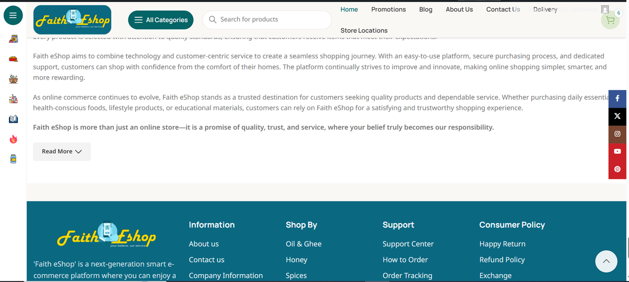Open Instagram from the social sidebar

point(617,134)
